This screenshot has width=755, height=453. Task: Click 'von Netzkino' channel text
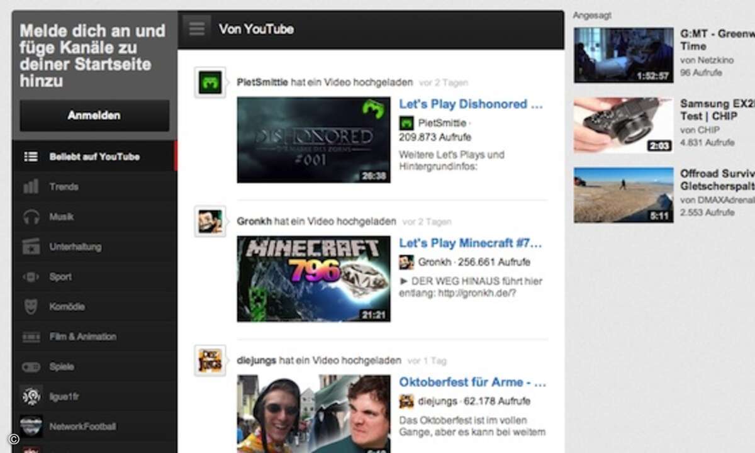[707, 60]
